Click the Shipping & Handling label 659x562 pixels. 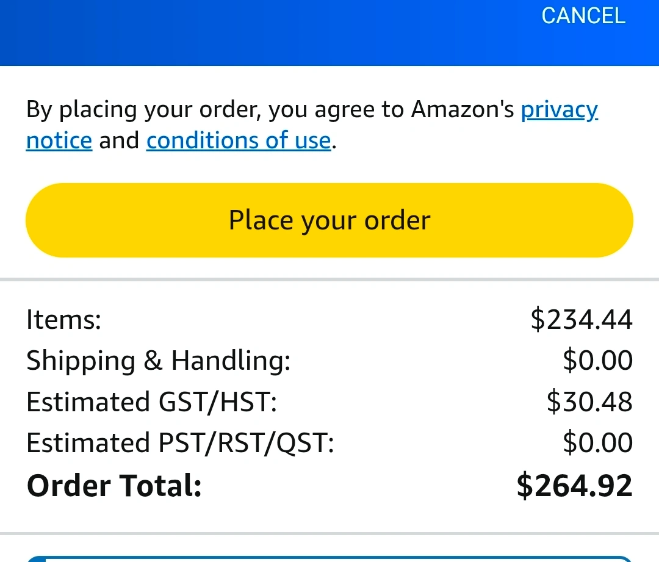click(x=158, y=361)
